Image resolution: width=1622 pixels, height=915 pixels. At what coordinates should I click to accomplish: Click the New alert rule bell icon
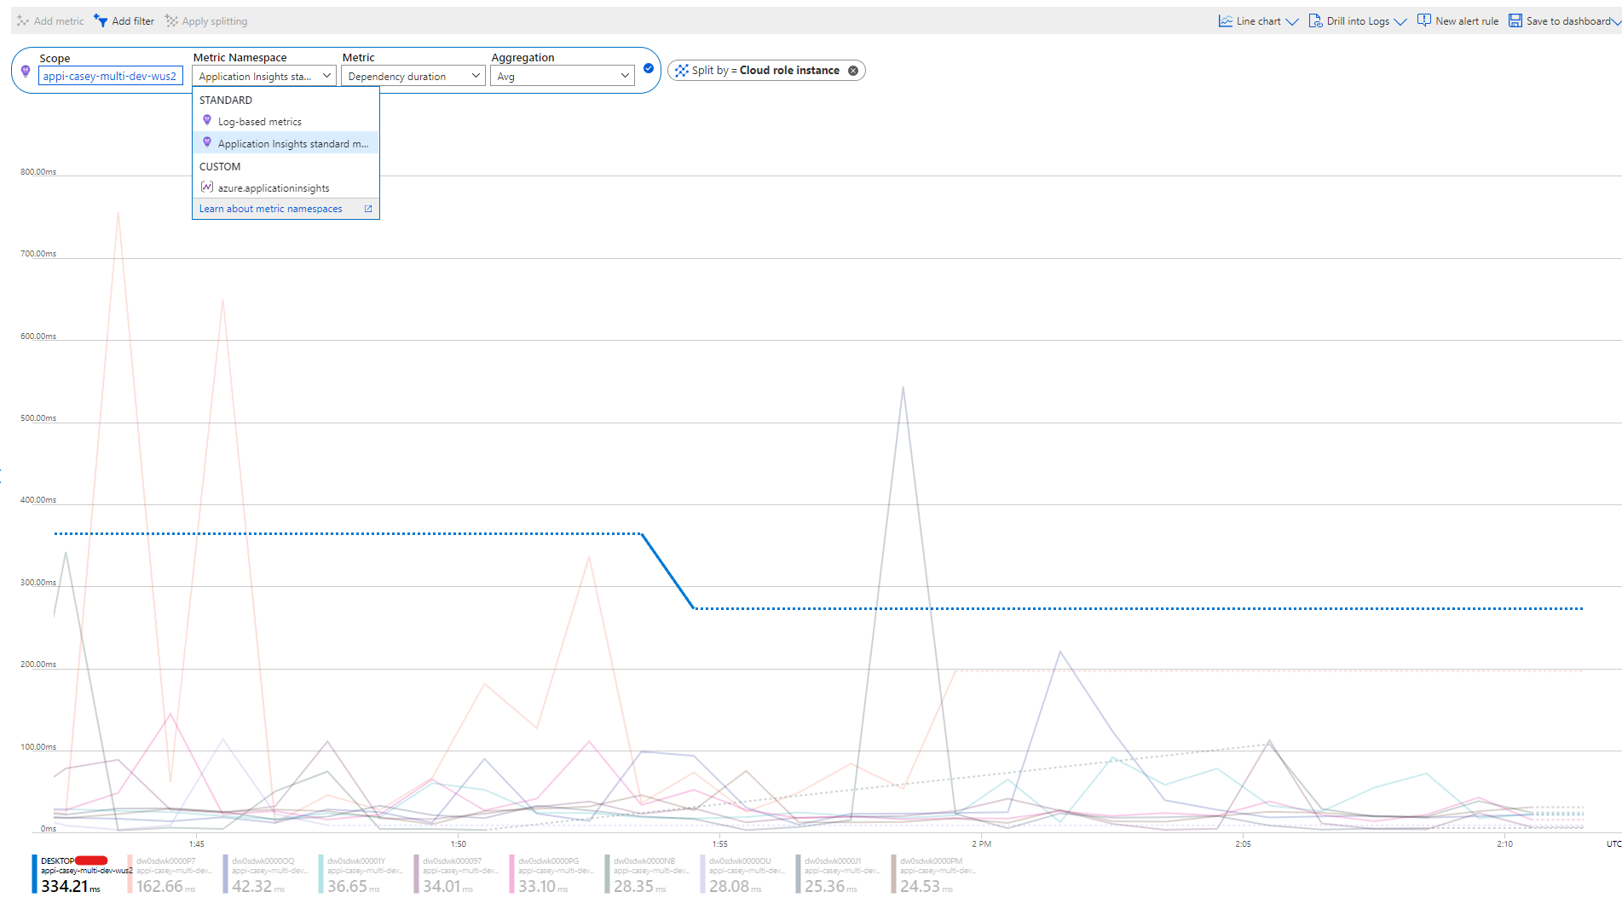[1424, 20]
